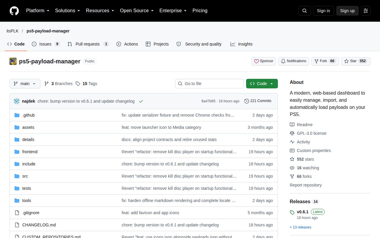Click the frontend folder icon

[17, 152]
